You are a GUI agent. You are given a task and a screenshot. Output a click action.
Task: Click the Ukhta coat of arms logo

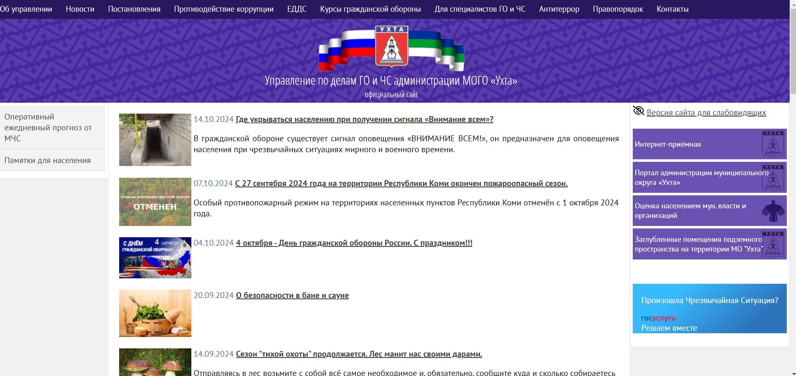point(391,47)
